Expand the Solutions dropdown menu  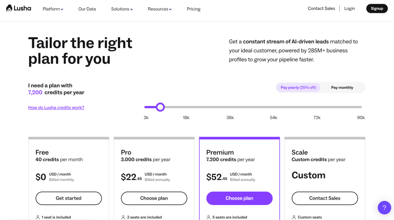pyautogui.click(x=122, y=9)
